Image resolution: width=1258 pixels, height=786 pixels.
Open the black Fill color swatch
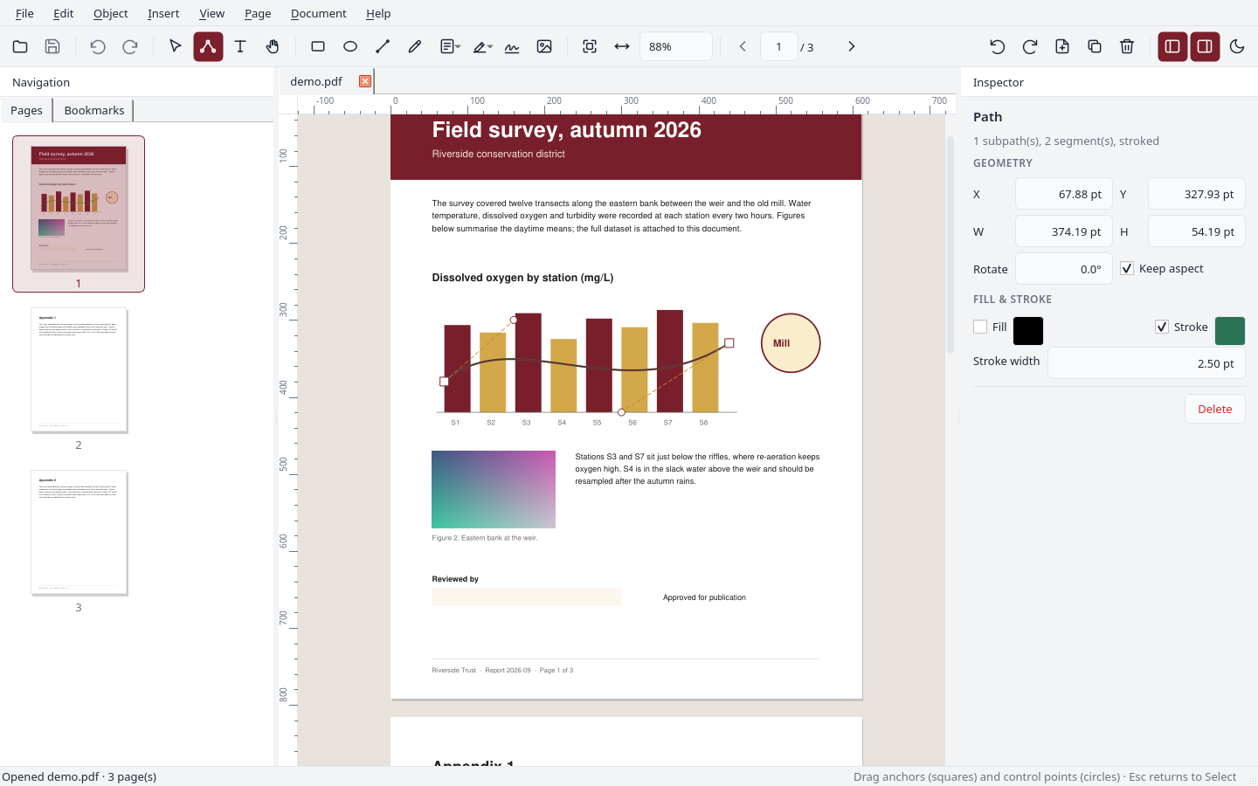[x=1028, y=331]
